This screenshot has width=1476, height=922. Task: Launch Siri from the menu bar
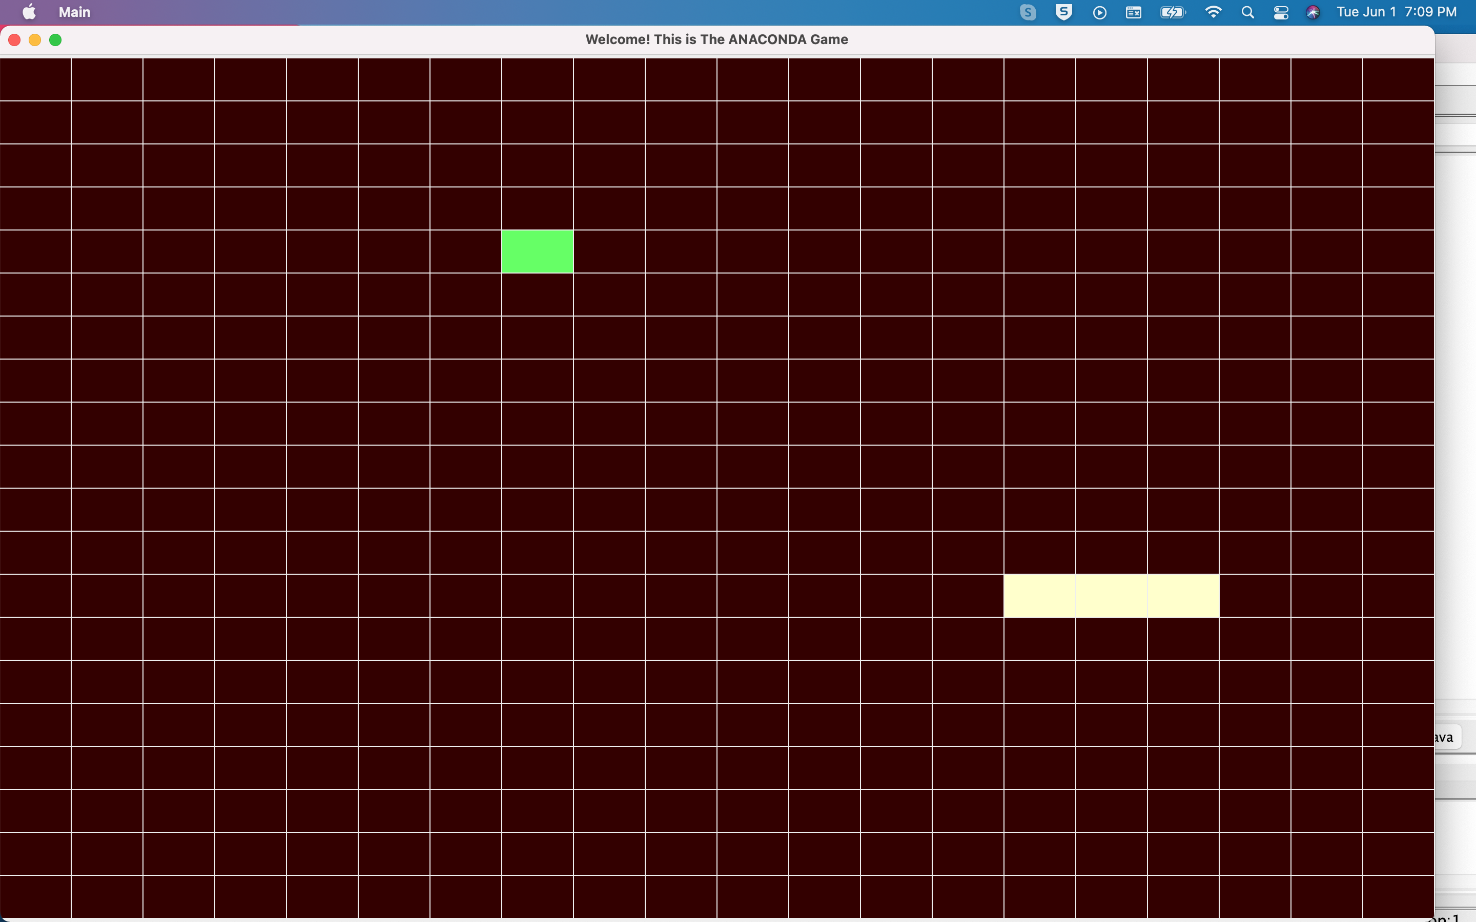pos(1313,12)
